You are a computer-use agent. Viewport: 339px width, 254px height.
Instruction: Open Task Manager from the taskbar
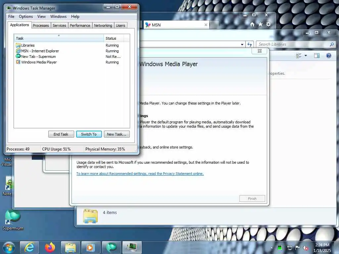(132, 247)
